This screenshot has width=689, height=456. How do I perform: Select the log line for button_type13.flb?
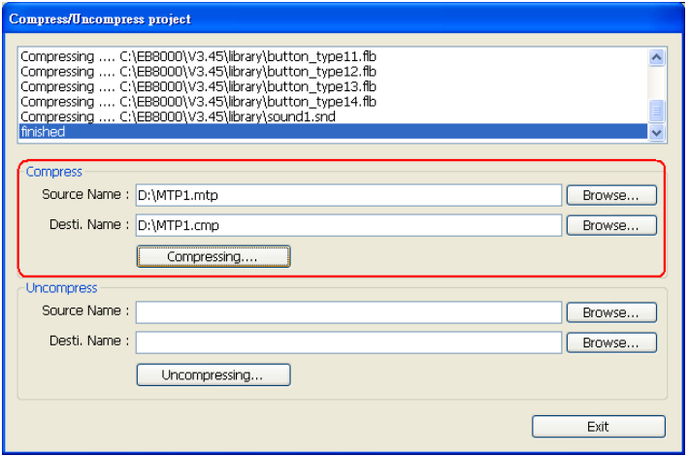point(333,86)
